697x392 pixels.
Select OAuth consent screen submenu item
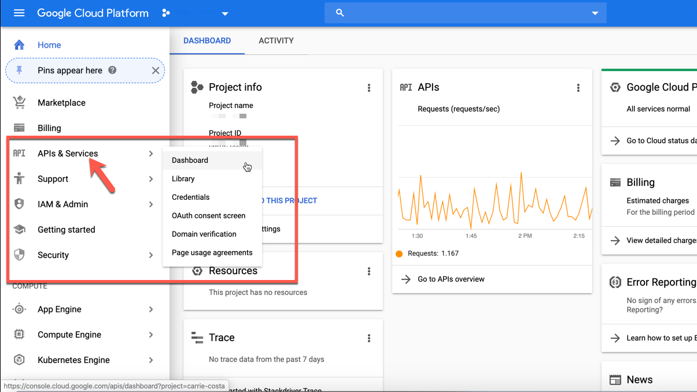(212, 216)
